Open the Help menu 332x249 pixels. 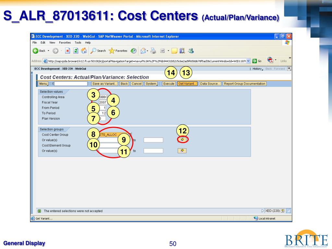[88, 42]
